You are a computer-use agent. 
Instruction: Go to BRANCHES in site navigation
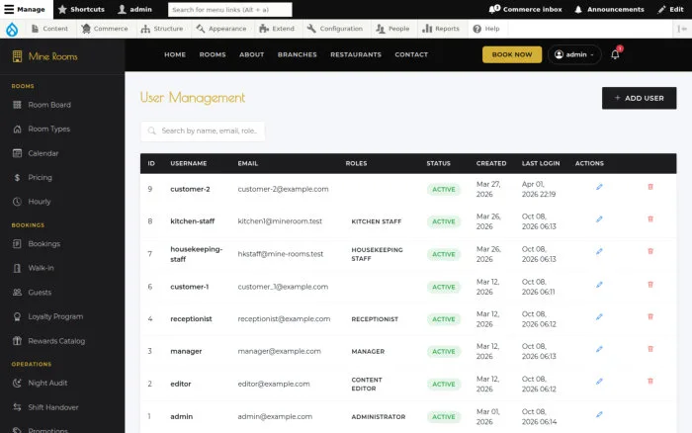pyautogui.click(x=297, y=54)
